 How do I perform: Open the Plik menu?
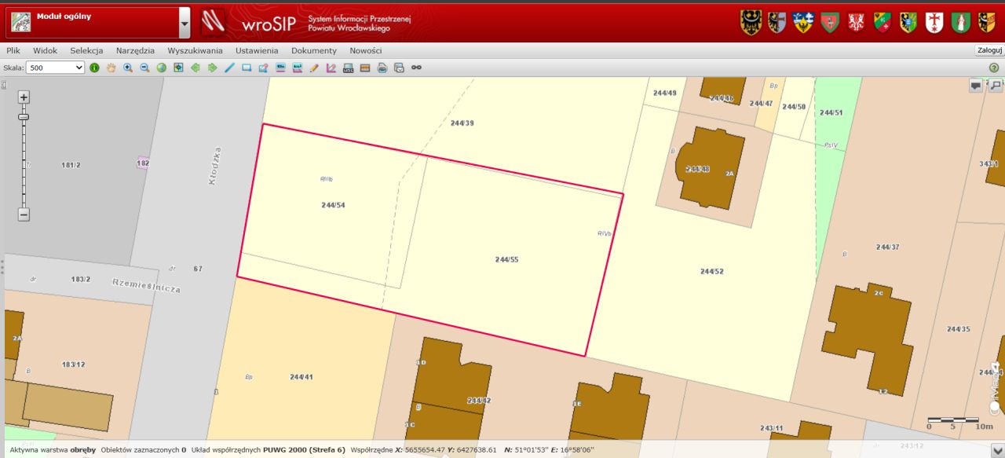(13, 50)
